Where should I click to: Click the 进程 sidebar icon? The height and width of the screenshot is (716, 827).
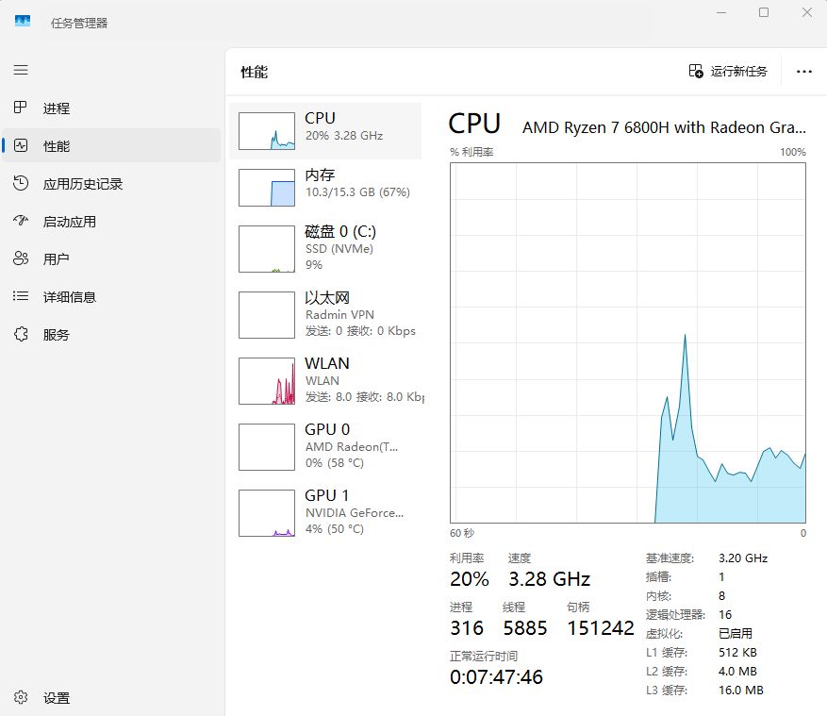coord(20,108)
